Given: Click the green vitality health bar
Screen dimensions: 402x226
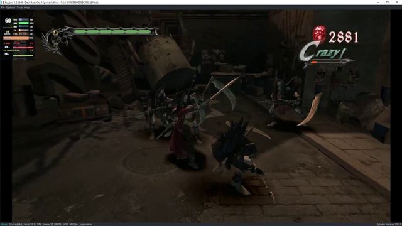Looking at the screenshot, I should (x=113, y=32).
